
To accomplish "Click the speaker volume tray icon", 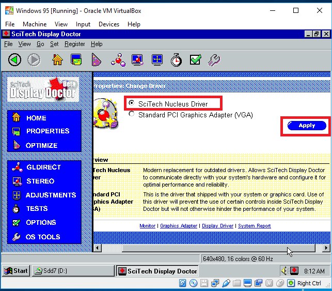I will [x=284, y=271].
